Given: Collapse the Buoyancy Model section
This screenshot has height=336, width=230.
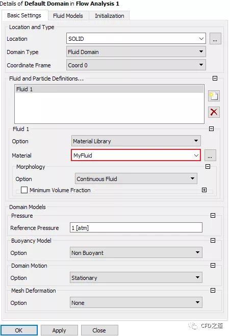Looking at the screenshot, I should point(213,241).
